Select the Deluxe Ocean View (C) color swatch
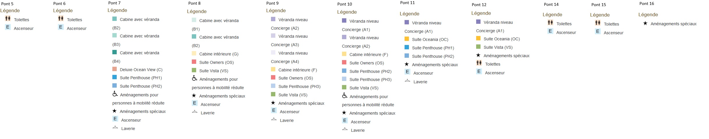 coord(115,69)
